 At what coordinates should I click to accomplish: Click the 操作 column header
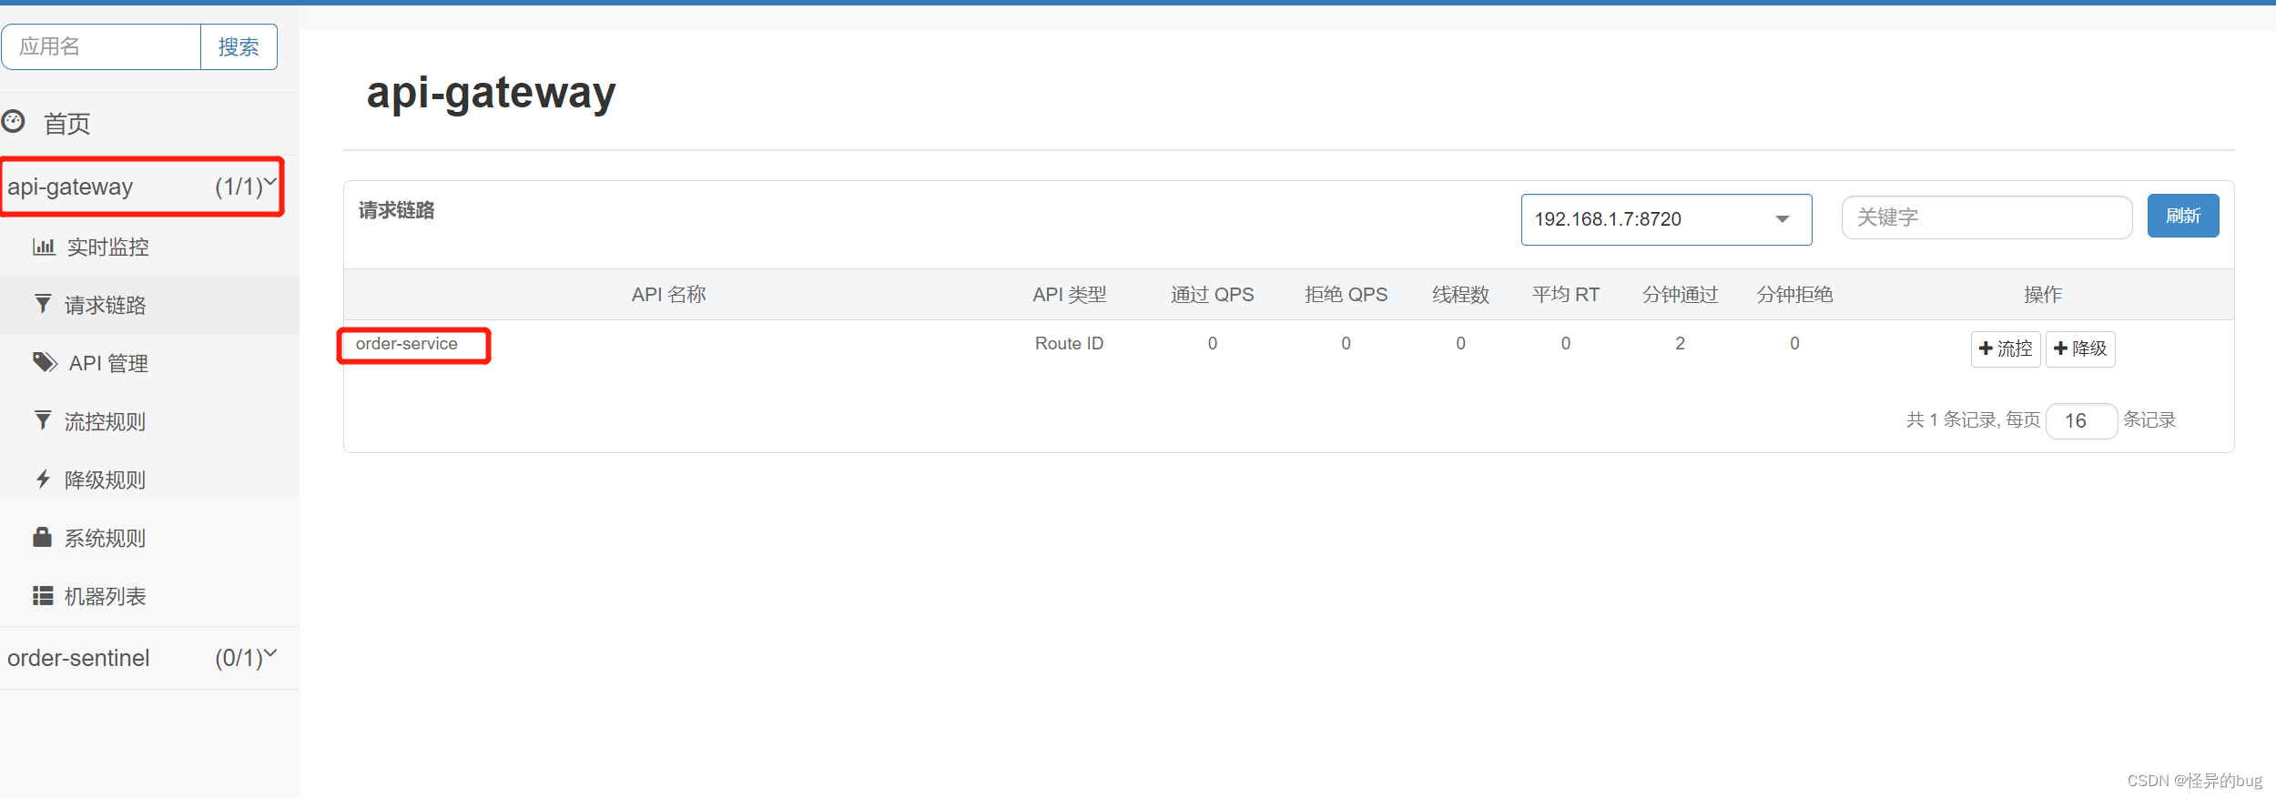coord(2042,295)
